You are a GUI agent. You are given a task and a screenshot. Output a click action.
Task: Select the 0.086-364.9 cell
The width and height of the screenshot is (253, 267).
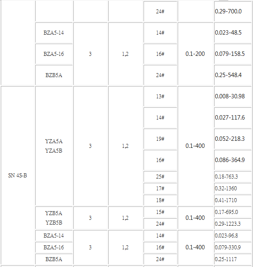(233, 160)
